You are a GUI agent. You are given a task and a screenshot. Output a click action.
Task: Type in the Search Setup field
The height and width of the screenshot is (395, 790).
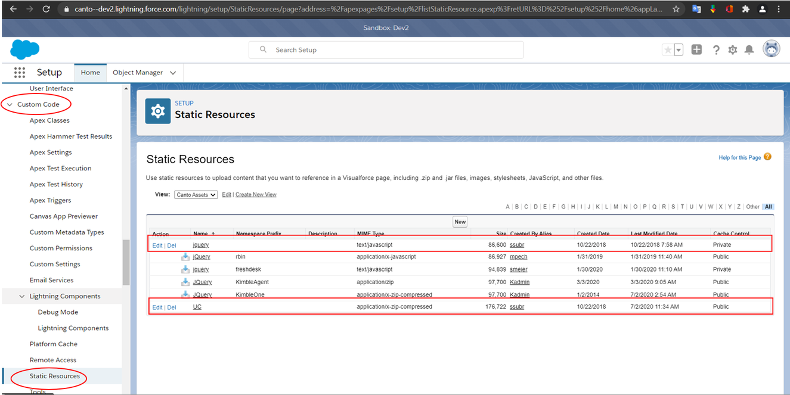[386, 50]
